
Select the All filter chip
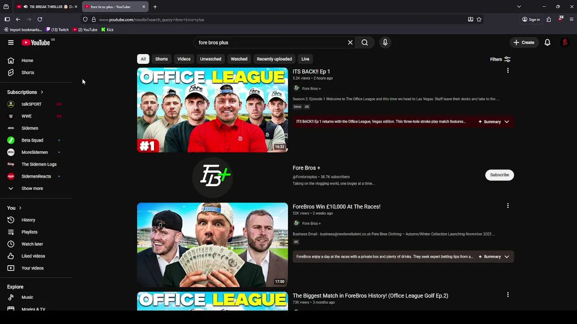pyautogui.click(x=143, y=59)
